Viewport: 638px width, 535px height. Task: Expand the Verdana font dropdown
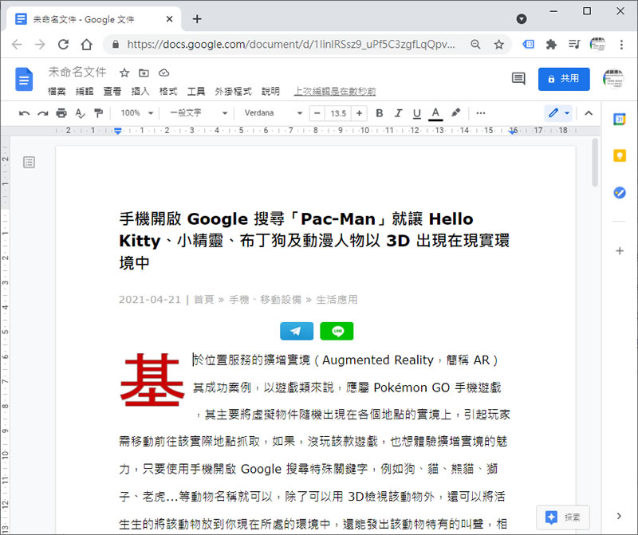click(x=272, y=113)
